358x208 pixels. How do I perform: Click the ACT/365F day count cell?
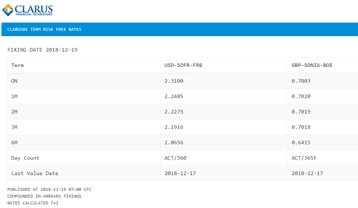tap(304, 158)
